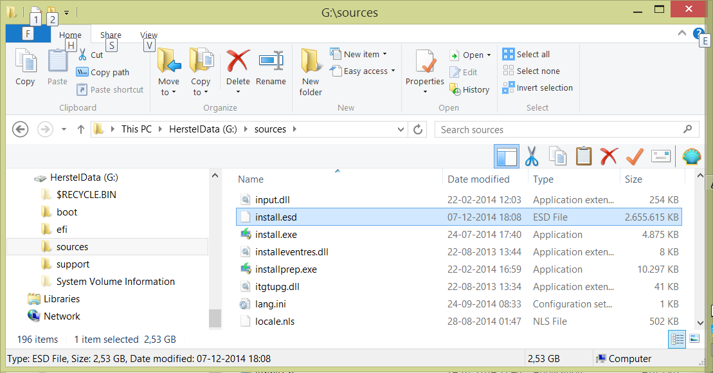Click Select all in the ribbon
713x373 pixels.
532,54
